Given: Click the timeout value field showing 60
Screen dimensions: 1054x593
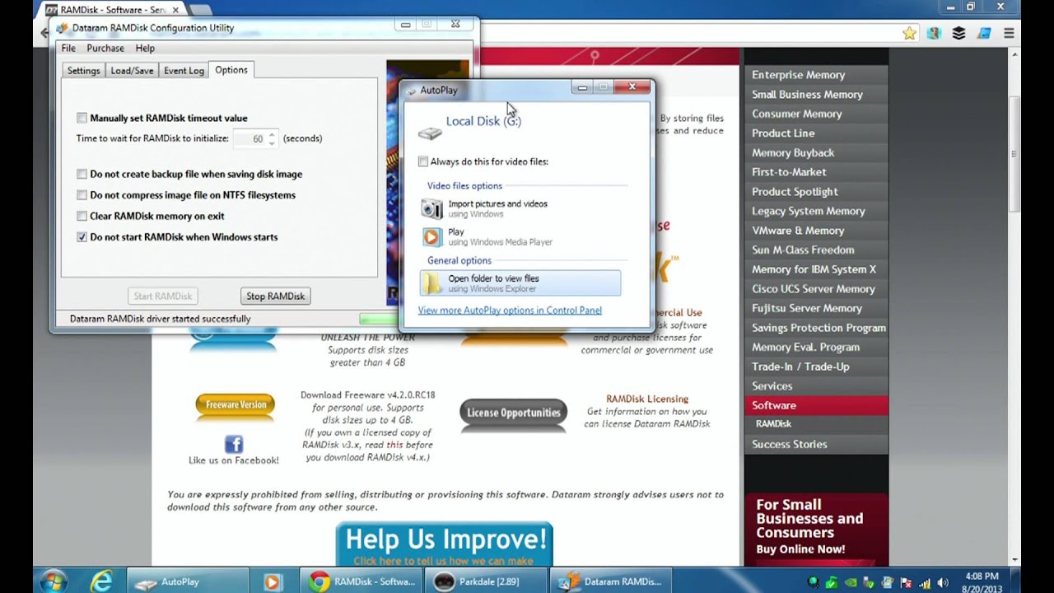Looking at the screenshot, I should (x=250, y=138).
